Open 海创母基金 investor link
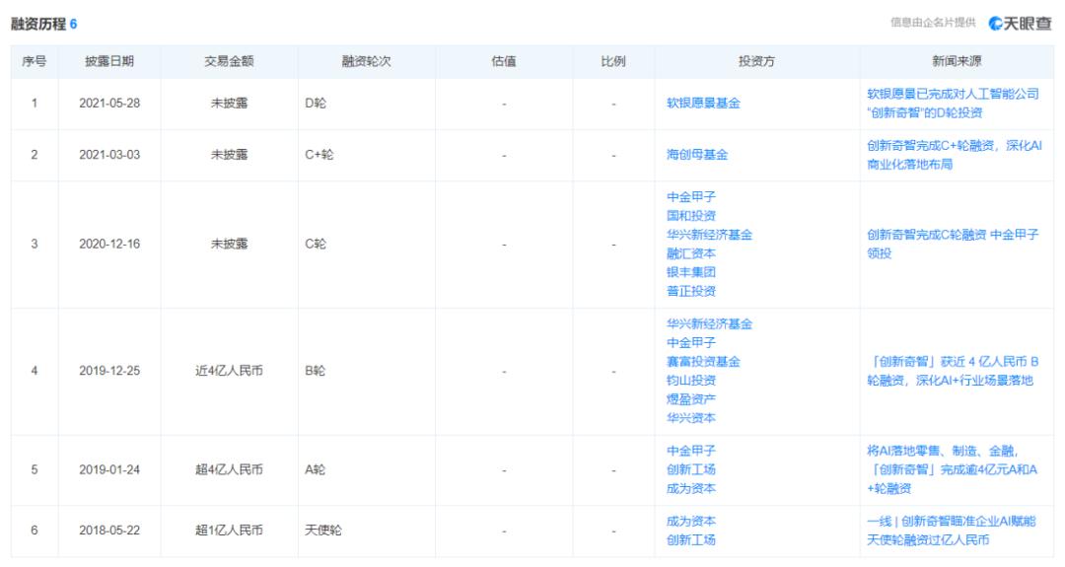Image resolution: width=1065 pixels, height=567 pixels. point(697,155)
